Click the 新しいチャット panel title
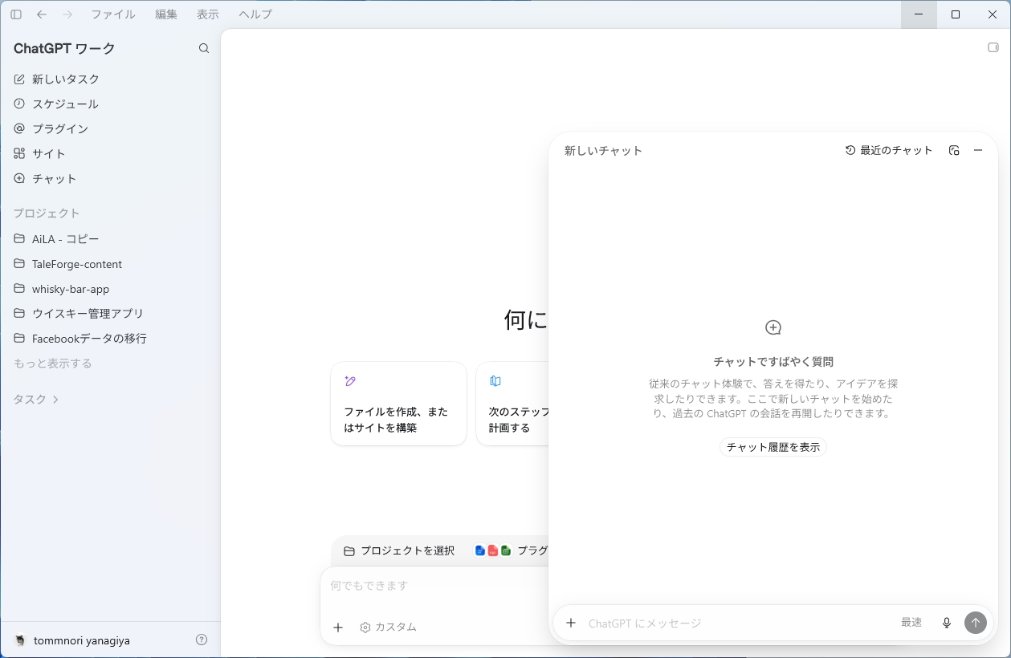Image resolution: width=1011 pixels, height=658 pixels. 604,150
